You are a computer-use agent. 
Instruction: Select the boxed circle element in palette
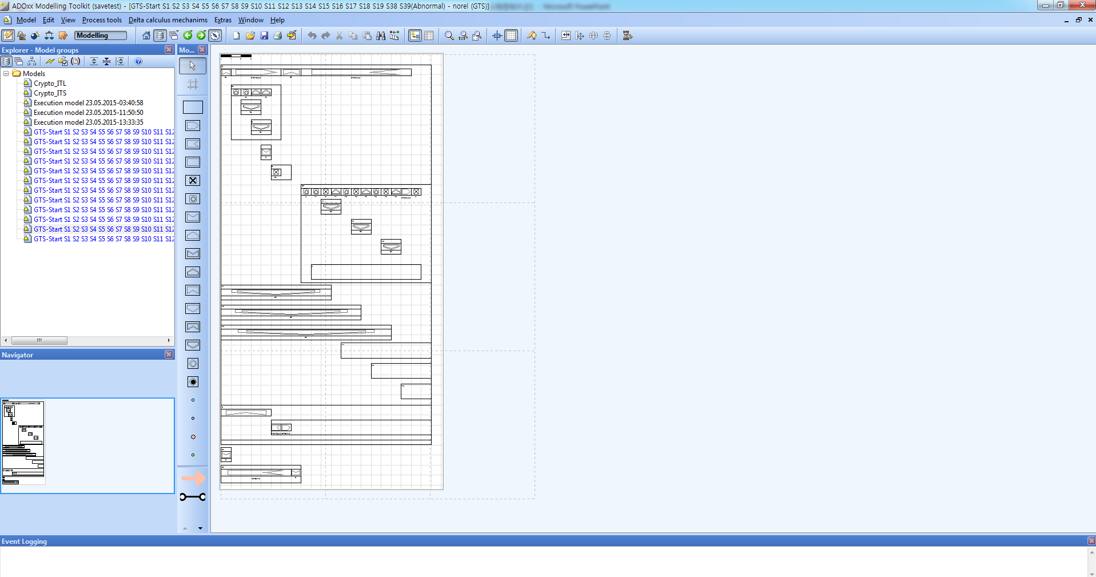tap(193, 198)
